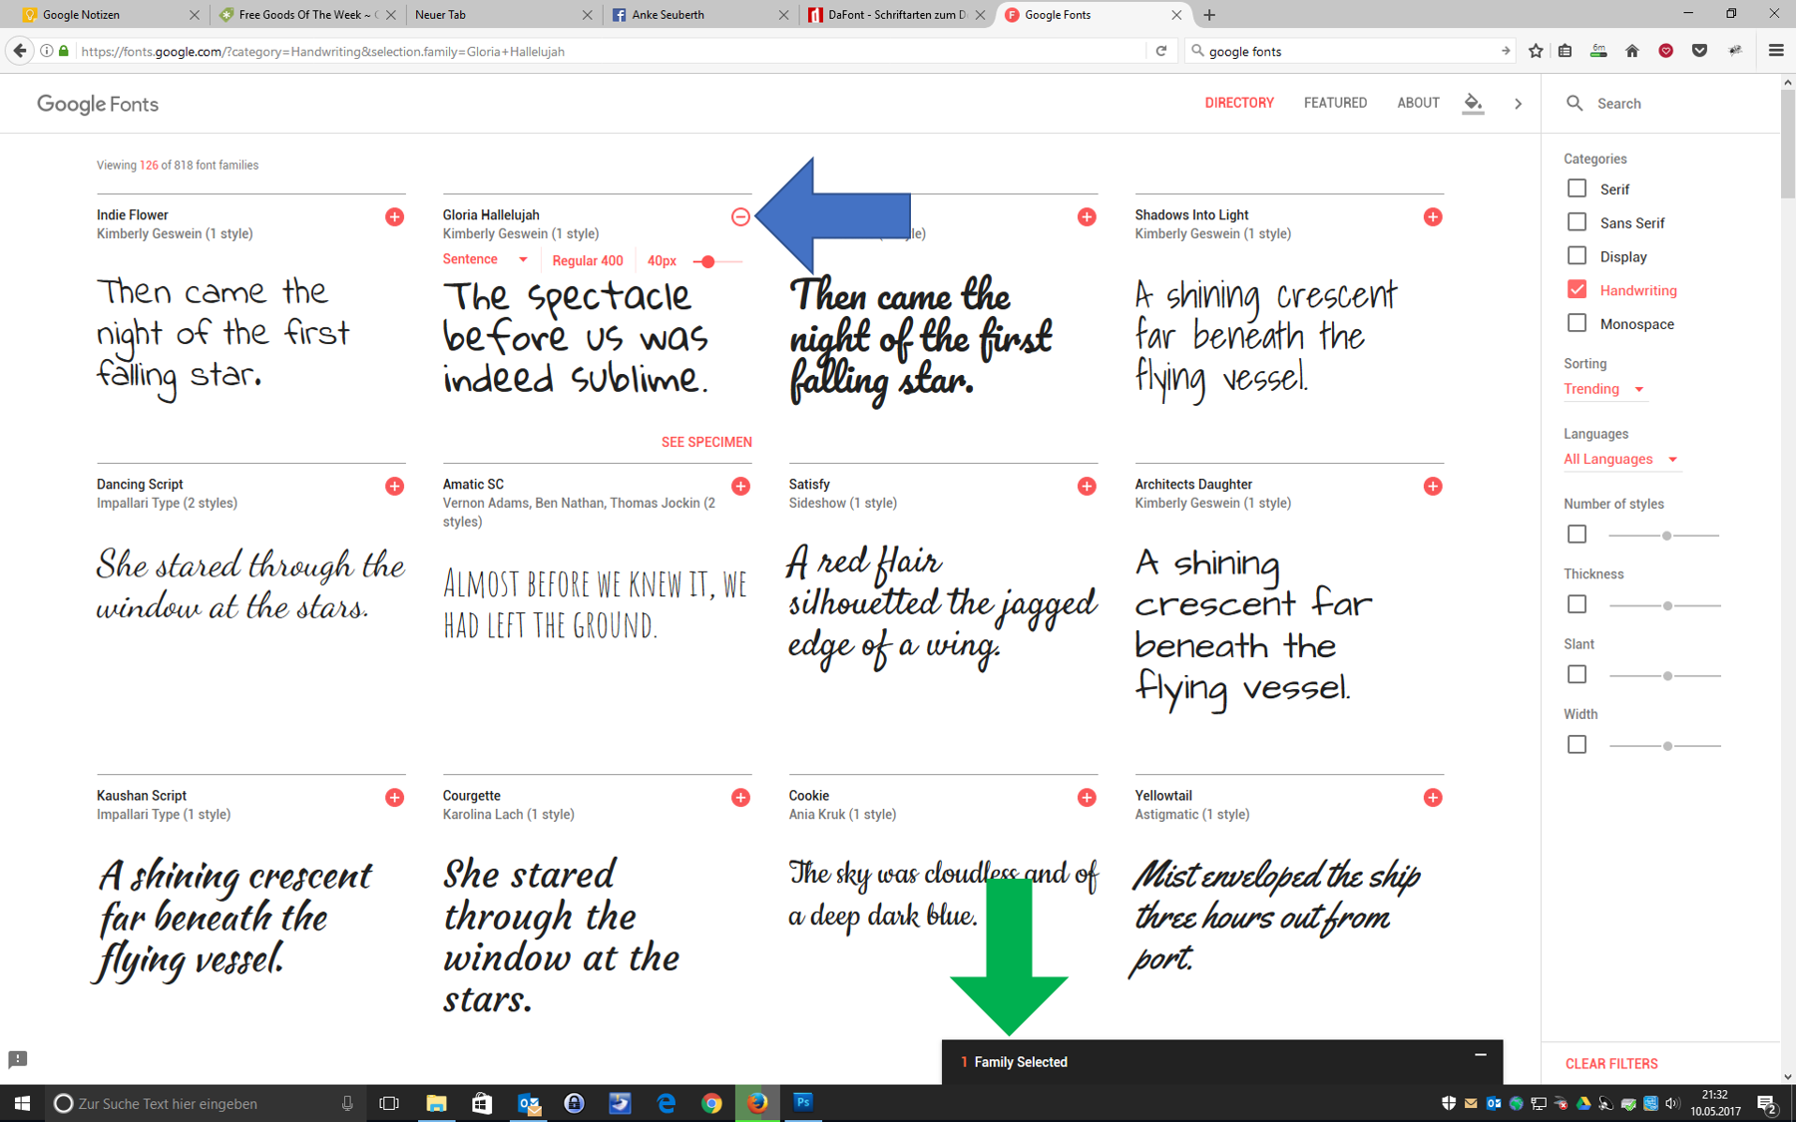
Task: Bookmark this page with star icon
Action: [1536, 51]
